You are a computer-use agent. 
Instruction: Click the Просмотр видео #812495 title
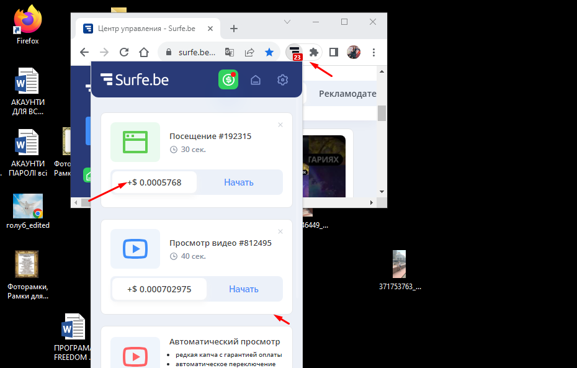[x=220, y=243]
